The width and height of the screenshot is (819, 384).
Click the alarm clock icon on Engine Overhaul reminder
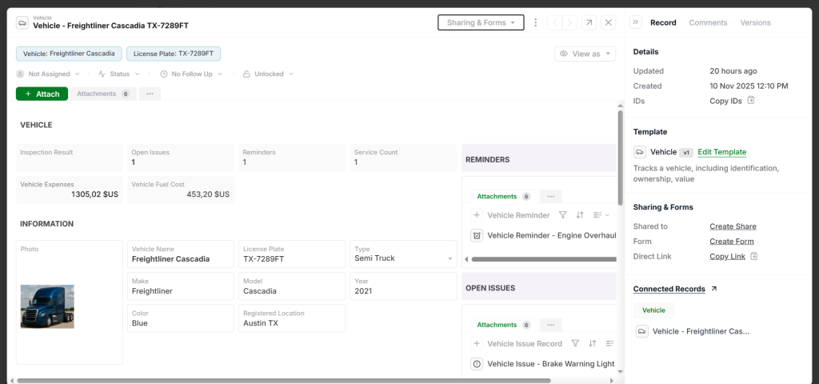tap(477, 235)
